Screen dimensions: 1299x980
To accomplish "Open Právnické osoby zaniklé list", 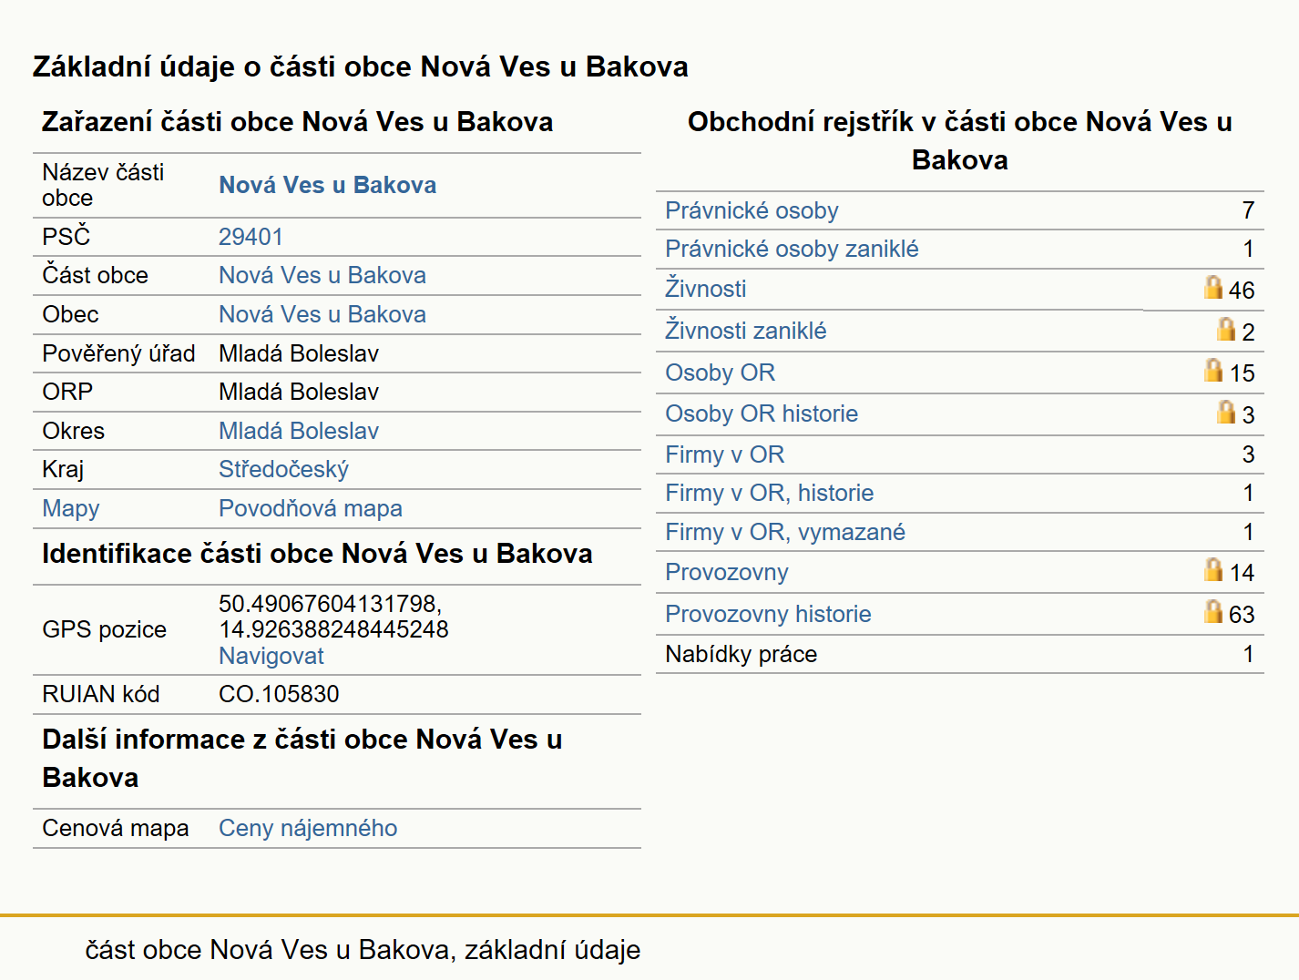I will pyautogui.click(x=792, y=249).
